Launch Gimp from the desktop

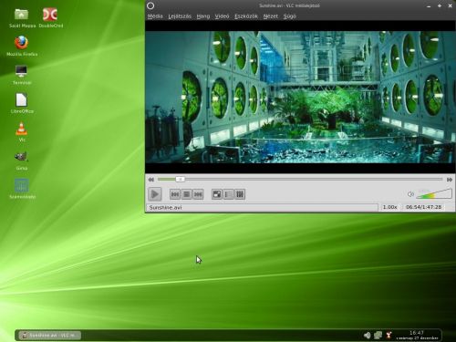tap(22, 161)
